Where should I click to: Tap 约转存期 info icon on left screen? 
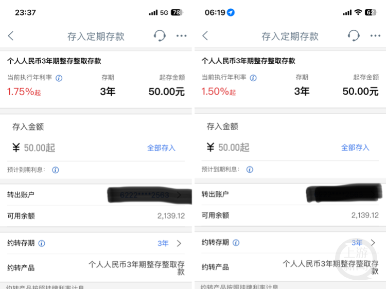pos(42,243)
